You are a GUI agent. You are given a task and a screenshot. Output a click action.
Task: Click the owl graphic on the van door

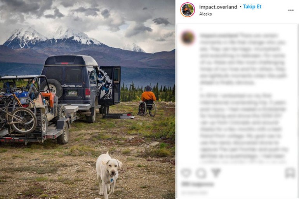[x=105, y=85]
